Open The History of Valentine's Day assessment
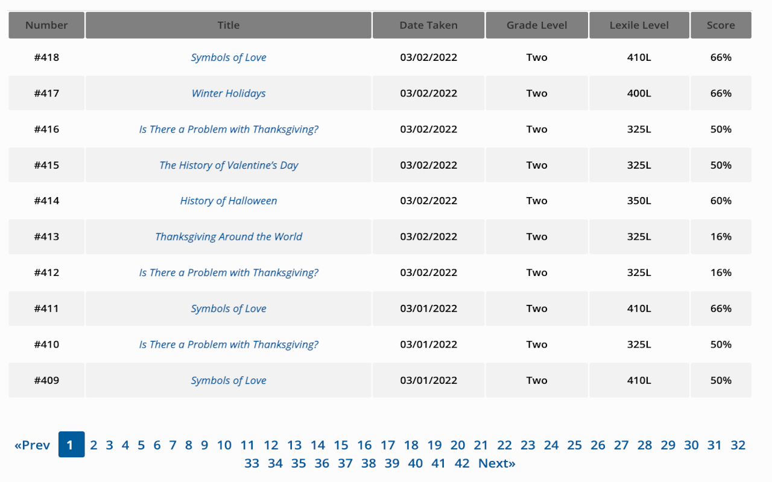Image resolution: width=772 pixels, height=482 pixels. point(229,165)
